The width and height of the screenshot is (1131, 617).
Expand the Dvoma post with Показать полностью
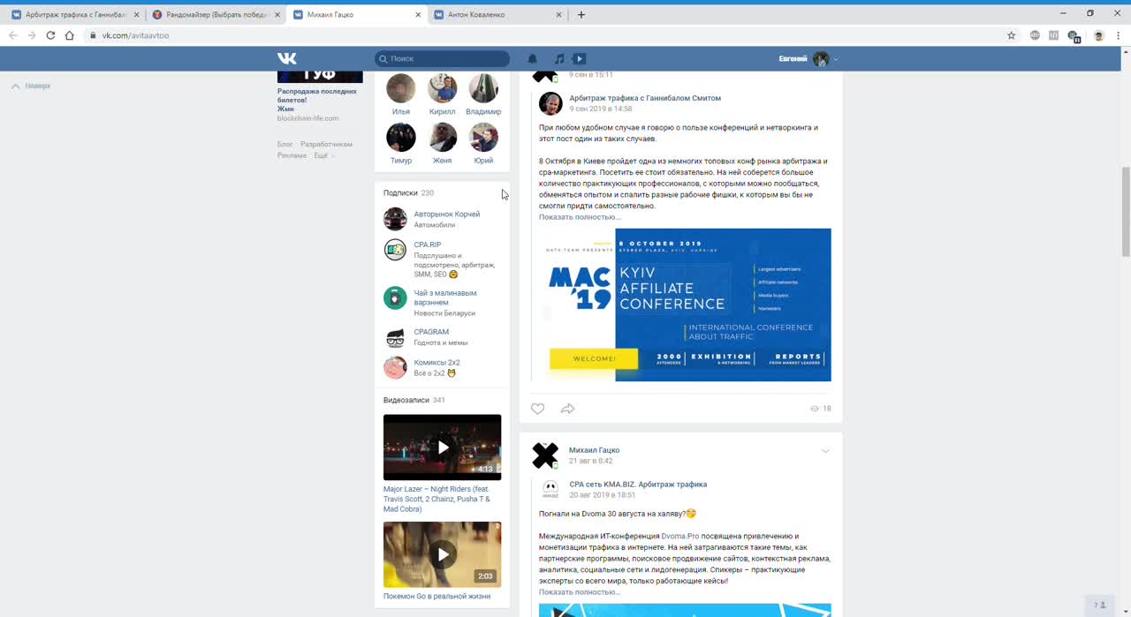pos(580,592)
